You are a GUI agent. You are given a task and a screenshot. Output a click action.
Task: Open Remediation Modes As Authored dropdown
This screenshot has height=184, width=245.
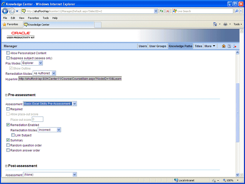[x=44, y=73]
